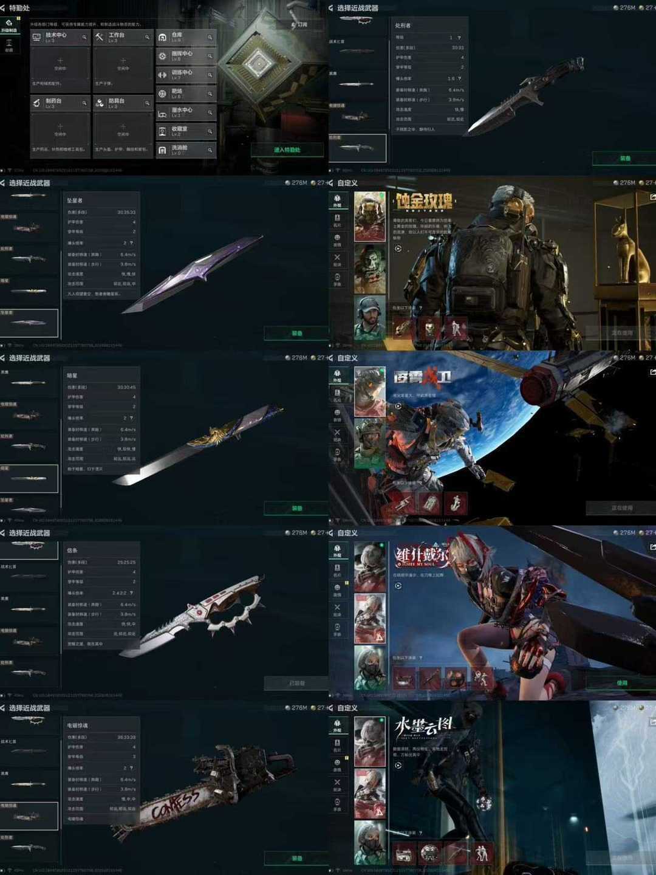The width and height of the screenshot is (656, 875).
Task: Apply the 维什戴尔 skin with 使用
Action: point(621,683)
